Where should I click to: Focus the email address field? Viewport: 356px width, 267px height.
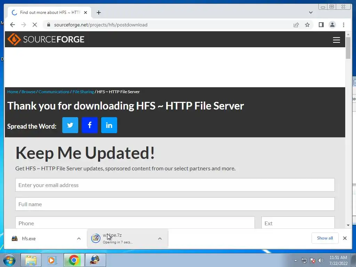tap(175, 185)
